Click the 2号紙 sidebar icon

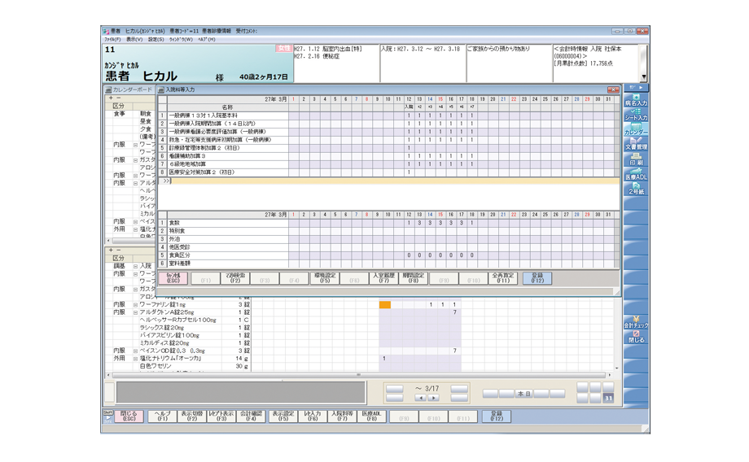coord(635,189)
